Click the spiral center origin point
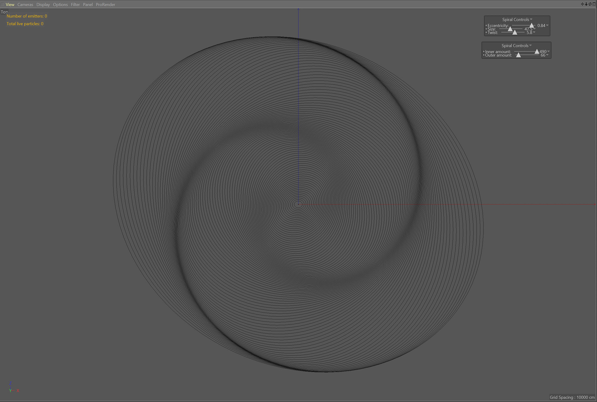This screenshot has width=597, height=402. 298,204
